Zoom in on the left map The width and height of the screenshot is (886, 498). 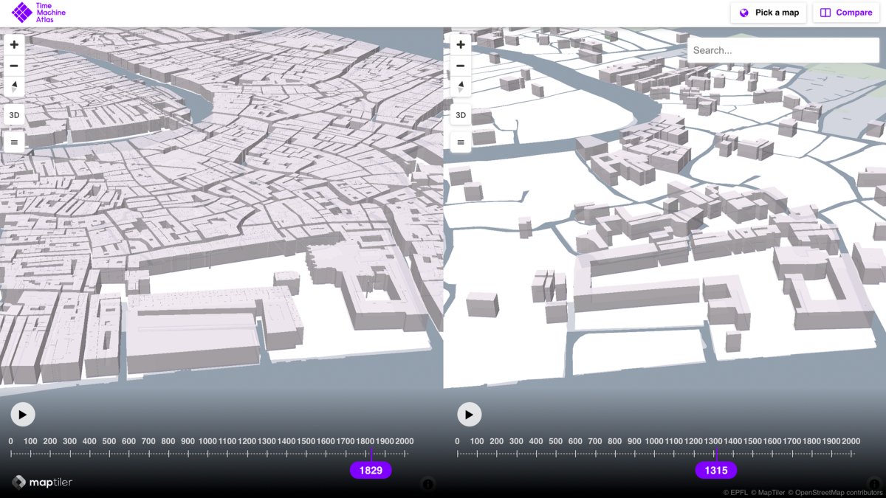(x=13, y=45)
